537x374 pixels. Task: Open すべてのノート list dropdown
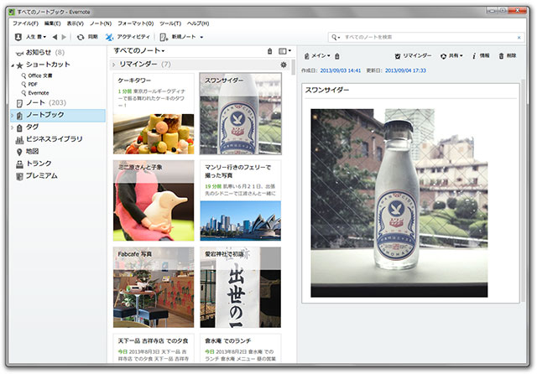[x=139, y=50]
